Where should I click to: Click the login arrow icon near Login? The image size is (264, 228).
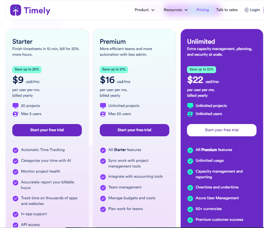(x=245, y=10)
